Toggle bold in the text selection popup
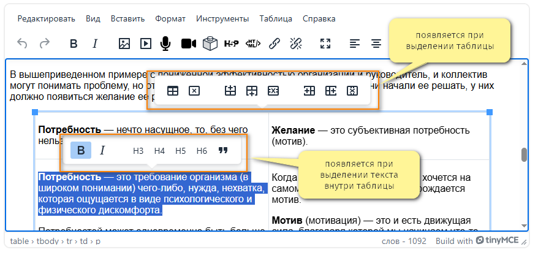The image size is (538, 255). click(x=81, y=150)
